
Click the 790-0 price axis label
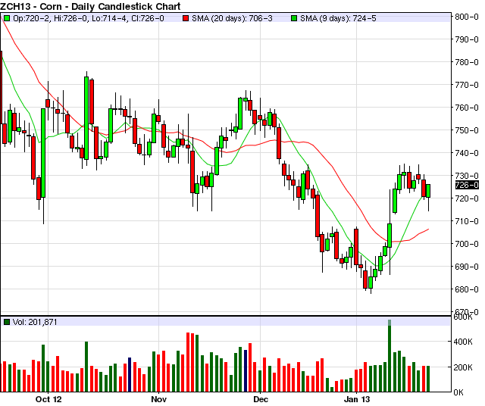pos(467,39)
